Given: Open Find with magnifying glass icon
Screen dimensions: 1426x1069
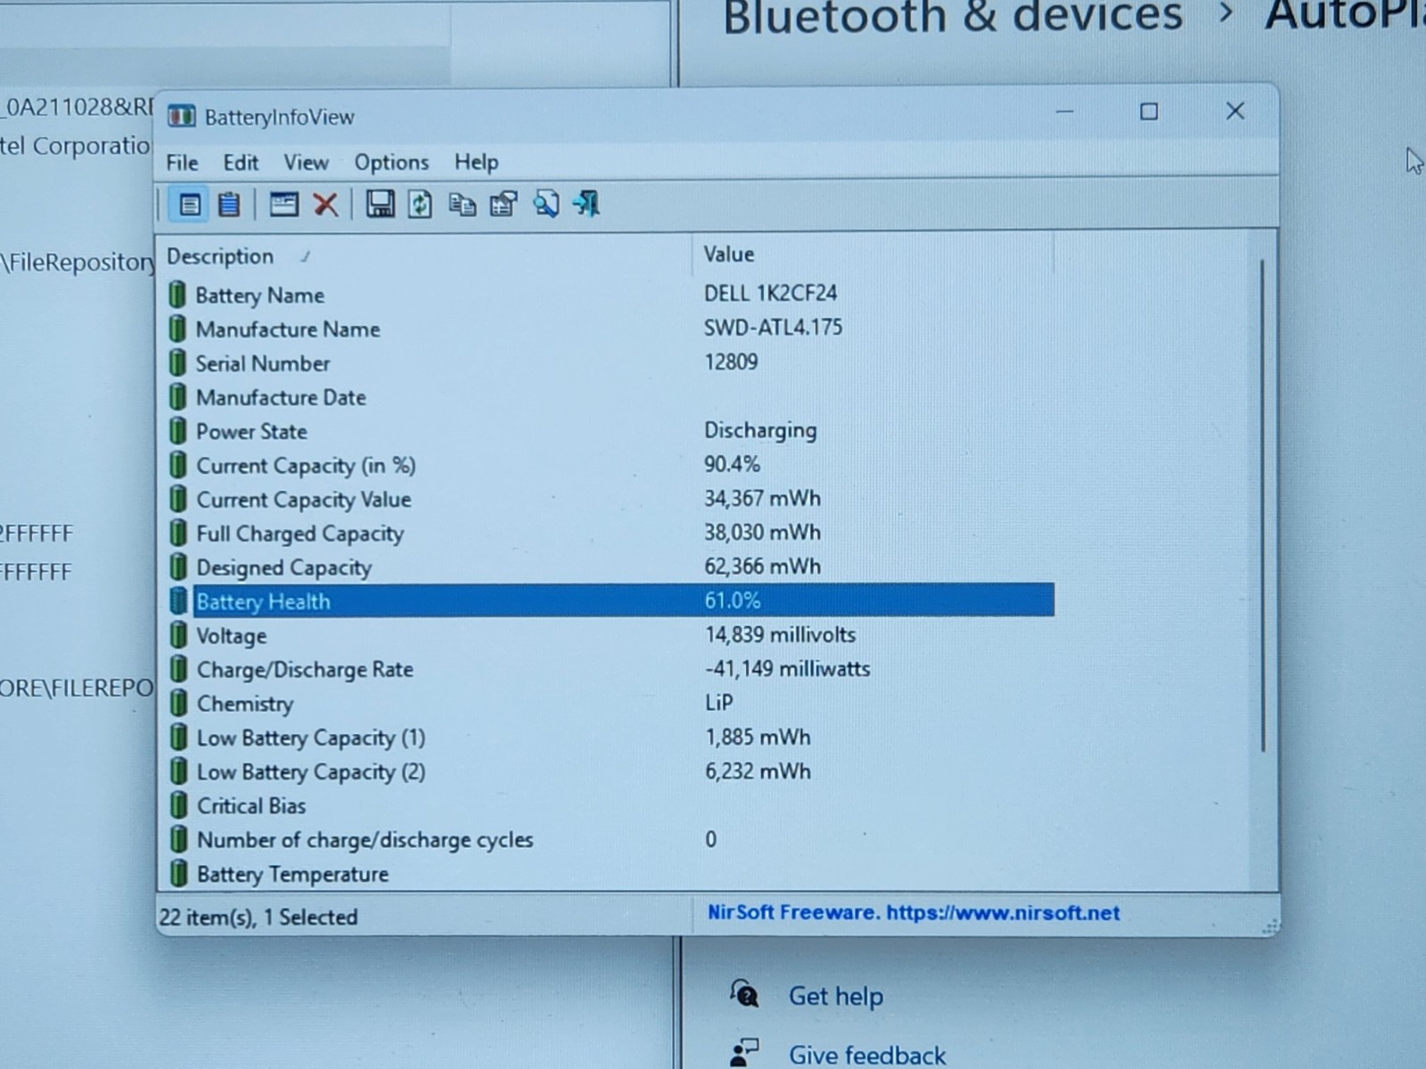Looking at the screenshot, I should pos(545,205).
